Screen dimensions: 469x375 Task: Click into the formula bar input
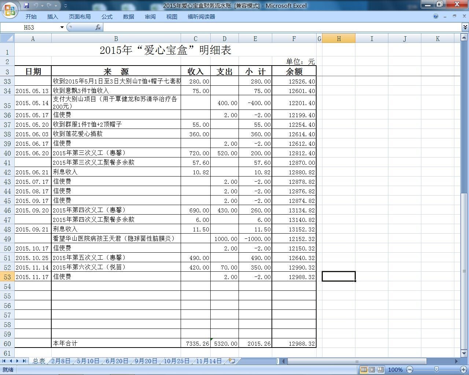point(282,27)
